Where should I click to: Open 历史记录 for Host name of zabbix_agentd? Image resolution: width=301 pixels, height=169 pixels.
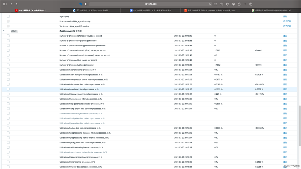(287, 21)
